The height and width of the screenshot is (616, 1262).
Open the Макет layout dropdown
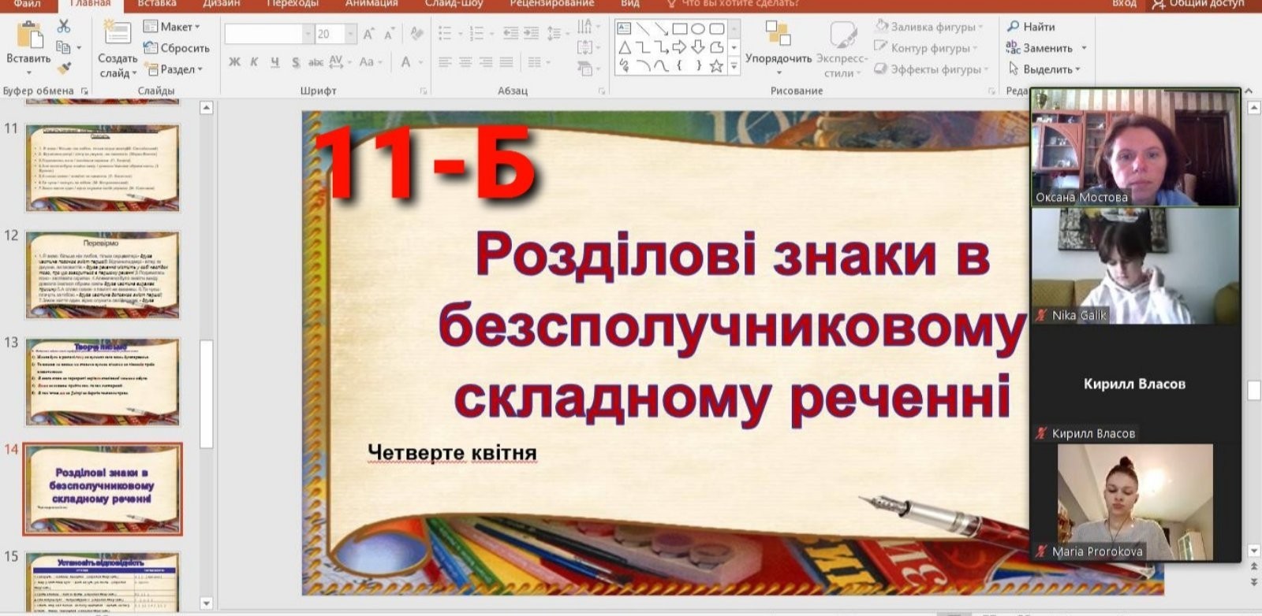[173, 27]
